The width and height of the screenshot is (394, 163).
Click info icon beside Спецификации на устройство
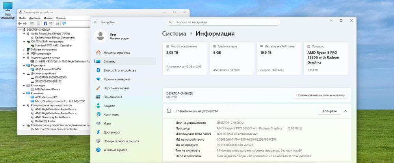pyautogui.click(x=169, y=111)
